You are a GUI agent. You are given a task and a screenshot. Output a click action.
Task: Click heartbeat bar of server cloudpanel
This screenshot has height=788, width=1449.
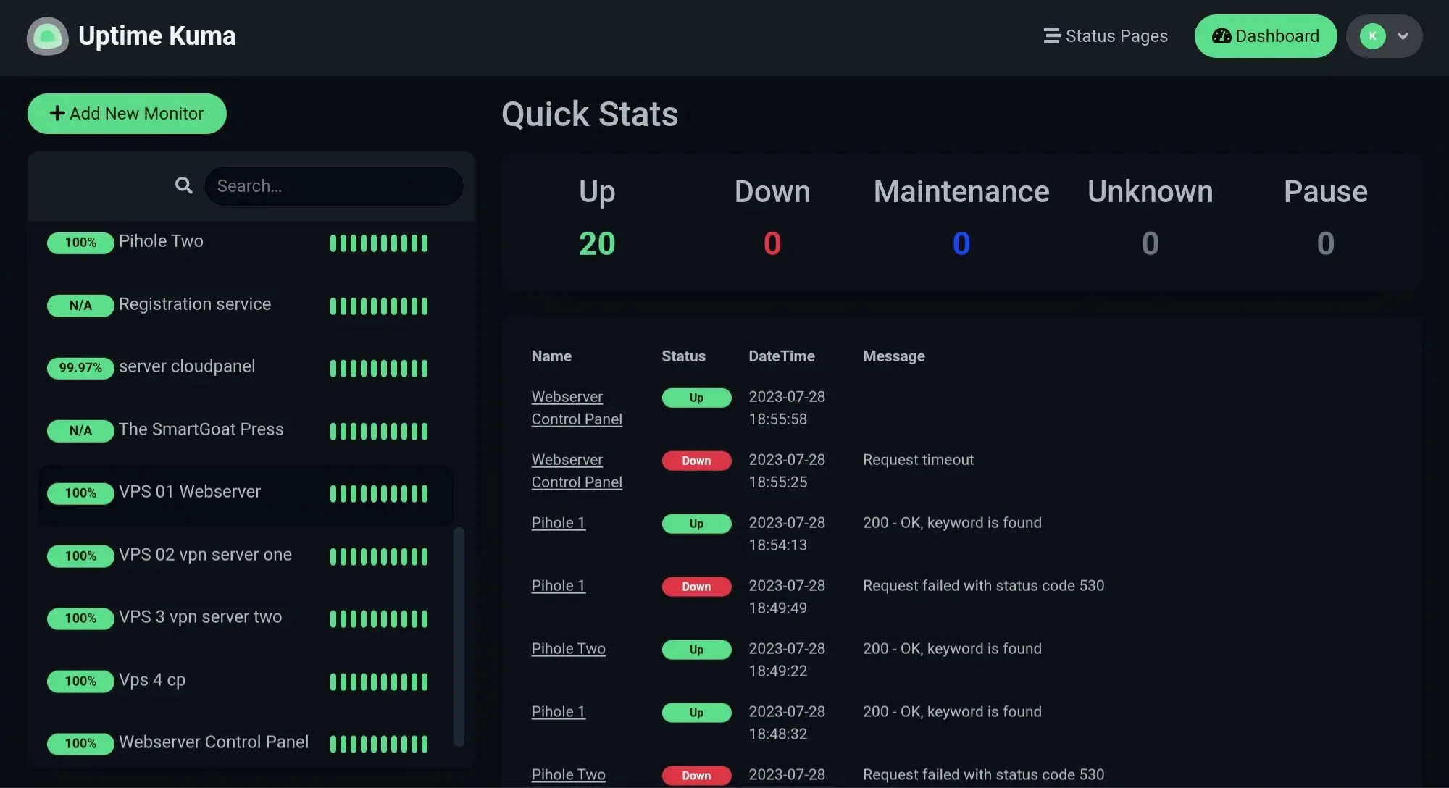click(379, 369)
